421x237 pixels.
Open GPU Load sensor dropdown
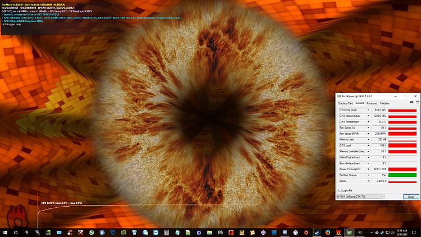368,145
